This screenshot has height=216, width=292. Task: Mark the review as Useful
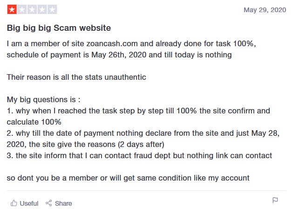coord(24,203)
